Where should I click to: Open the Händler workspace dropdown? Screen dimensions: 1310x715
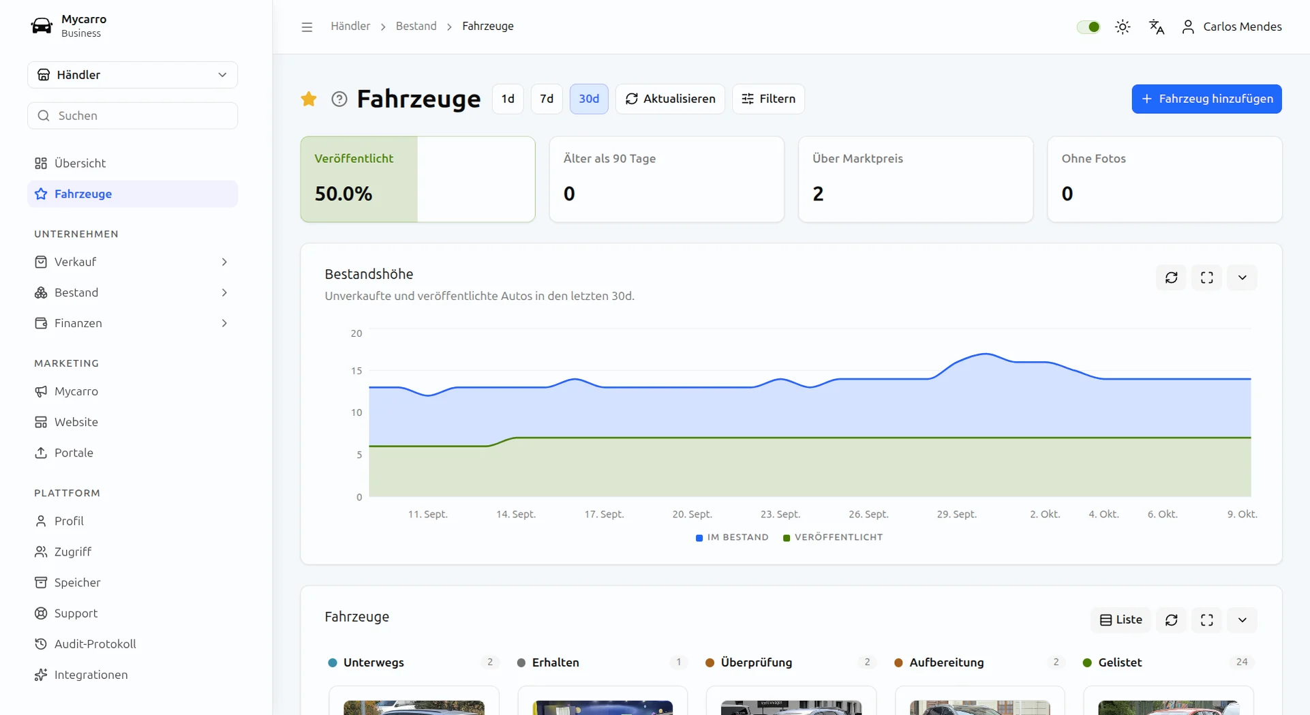tap(132, 75)
